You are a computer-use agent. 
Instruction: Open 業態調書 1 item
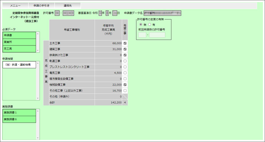(x=19, y=113)
